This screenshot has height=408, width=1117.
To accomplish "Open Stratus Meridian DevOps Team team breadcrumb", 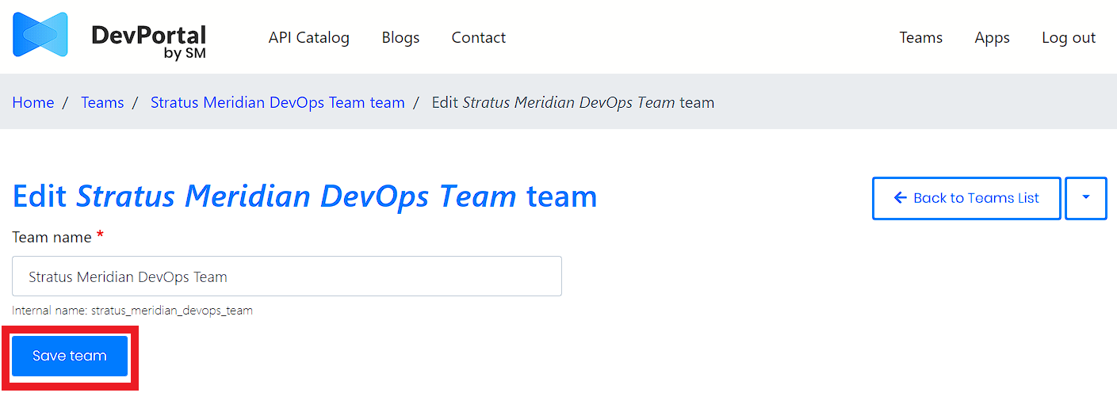I will click(x=277, y=102).
